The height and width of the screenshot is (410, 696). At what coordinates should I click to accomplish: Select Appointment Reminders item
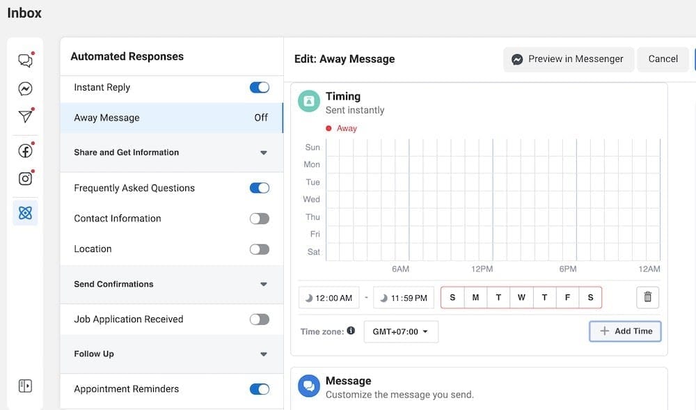(171, 389)
